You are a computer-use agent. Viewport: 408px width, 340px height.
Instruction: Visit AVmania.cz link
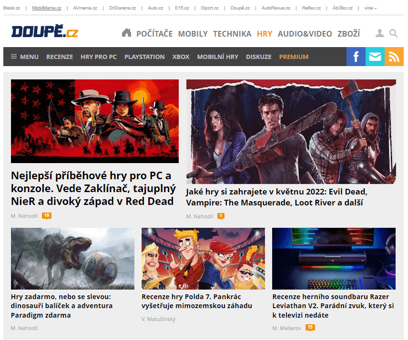pyautogui.click(x=85, y=8)
